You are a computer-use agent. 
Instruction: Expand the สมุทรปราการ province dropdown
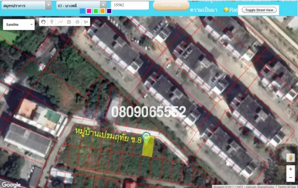click(26, 5)
